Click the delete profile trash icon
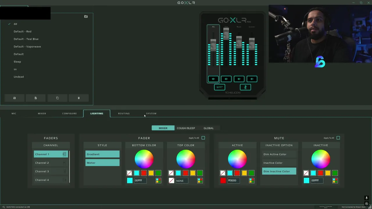The width and height of the screenshot is (372, 209). [x=79, y=98]
